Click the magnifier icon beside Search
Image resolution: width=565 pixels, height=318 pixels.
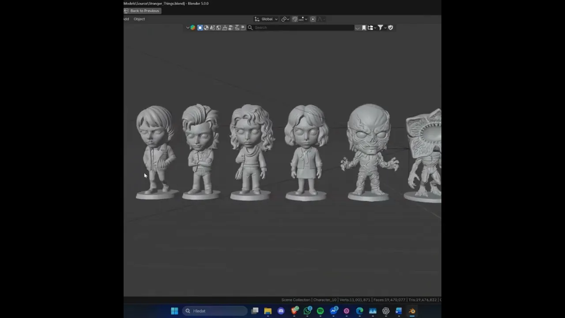250,27
